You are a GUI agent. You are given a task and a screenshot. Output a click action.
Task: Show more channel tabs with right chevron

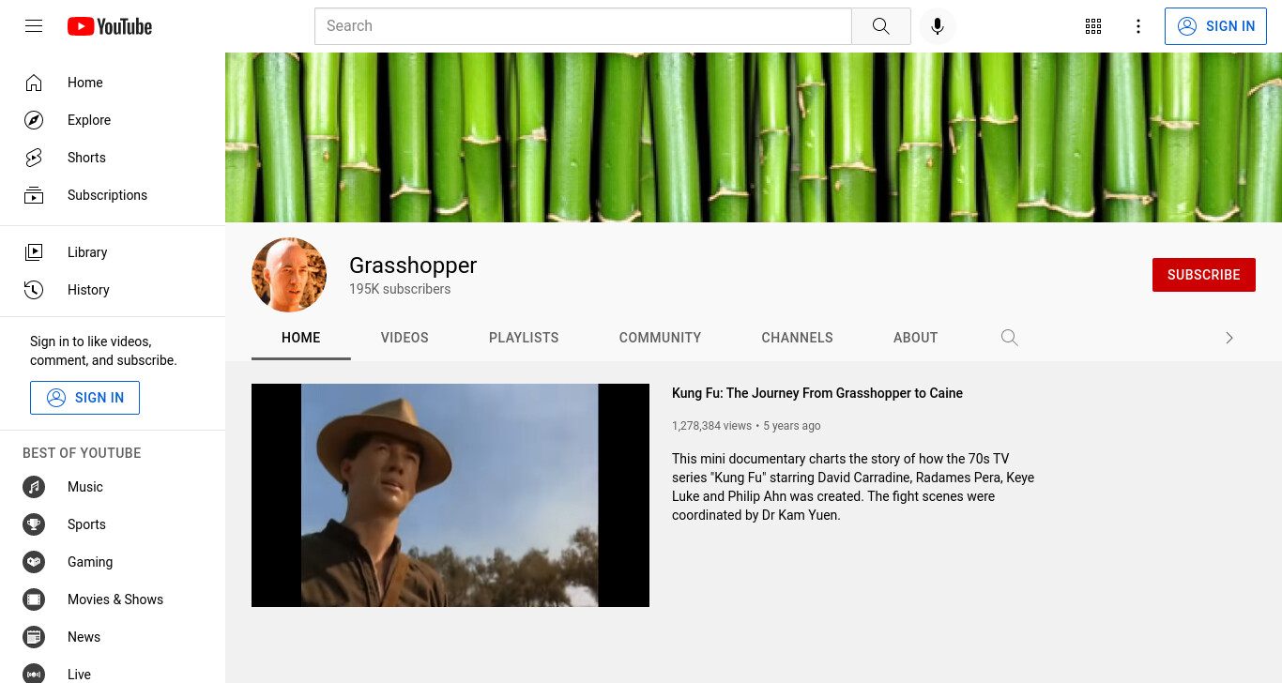tap(1229, 338)
